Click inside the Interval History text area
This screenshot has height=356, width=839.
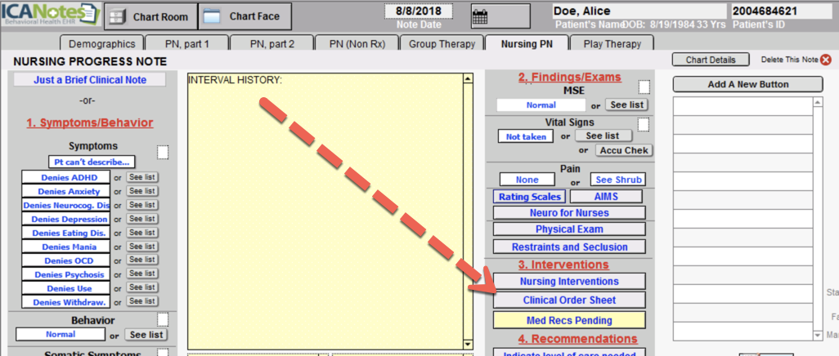point(325,211)
